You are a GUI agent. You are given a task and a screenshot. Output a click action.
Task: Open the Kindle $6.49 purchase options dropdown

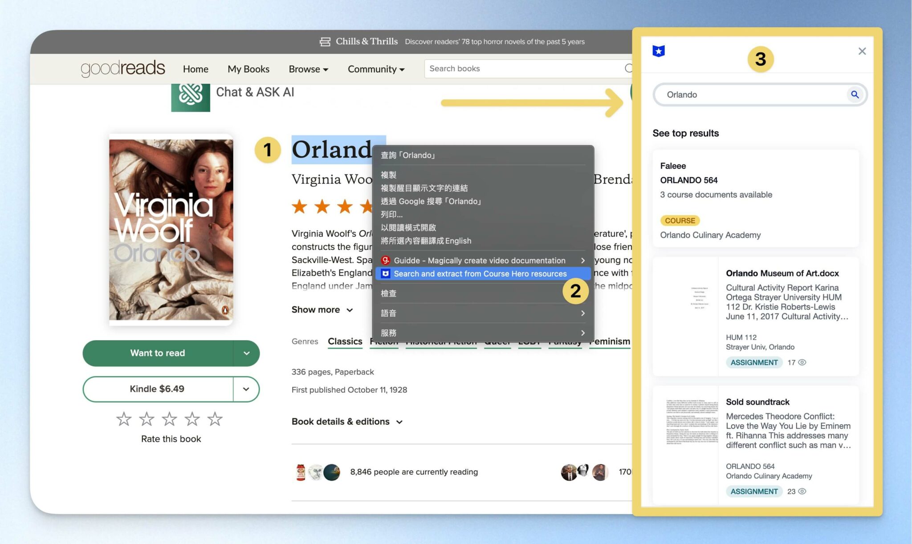click(x=246, y=389)
